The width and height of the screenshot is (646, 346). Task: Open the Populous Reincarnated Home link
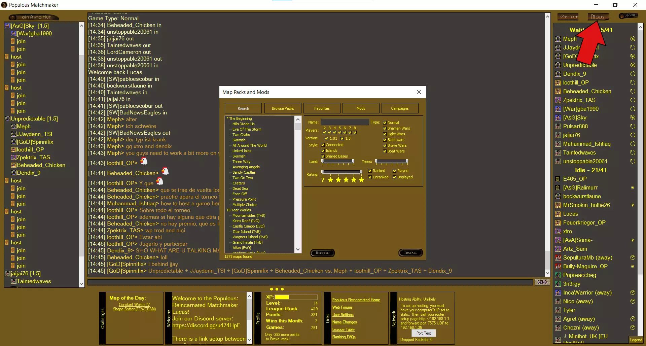click(356, 300)
